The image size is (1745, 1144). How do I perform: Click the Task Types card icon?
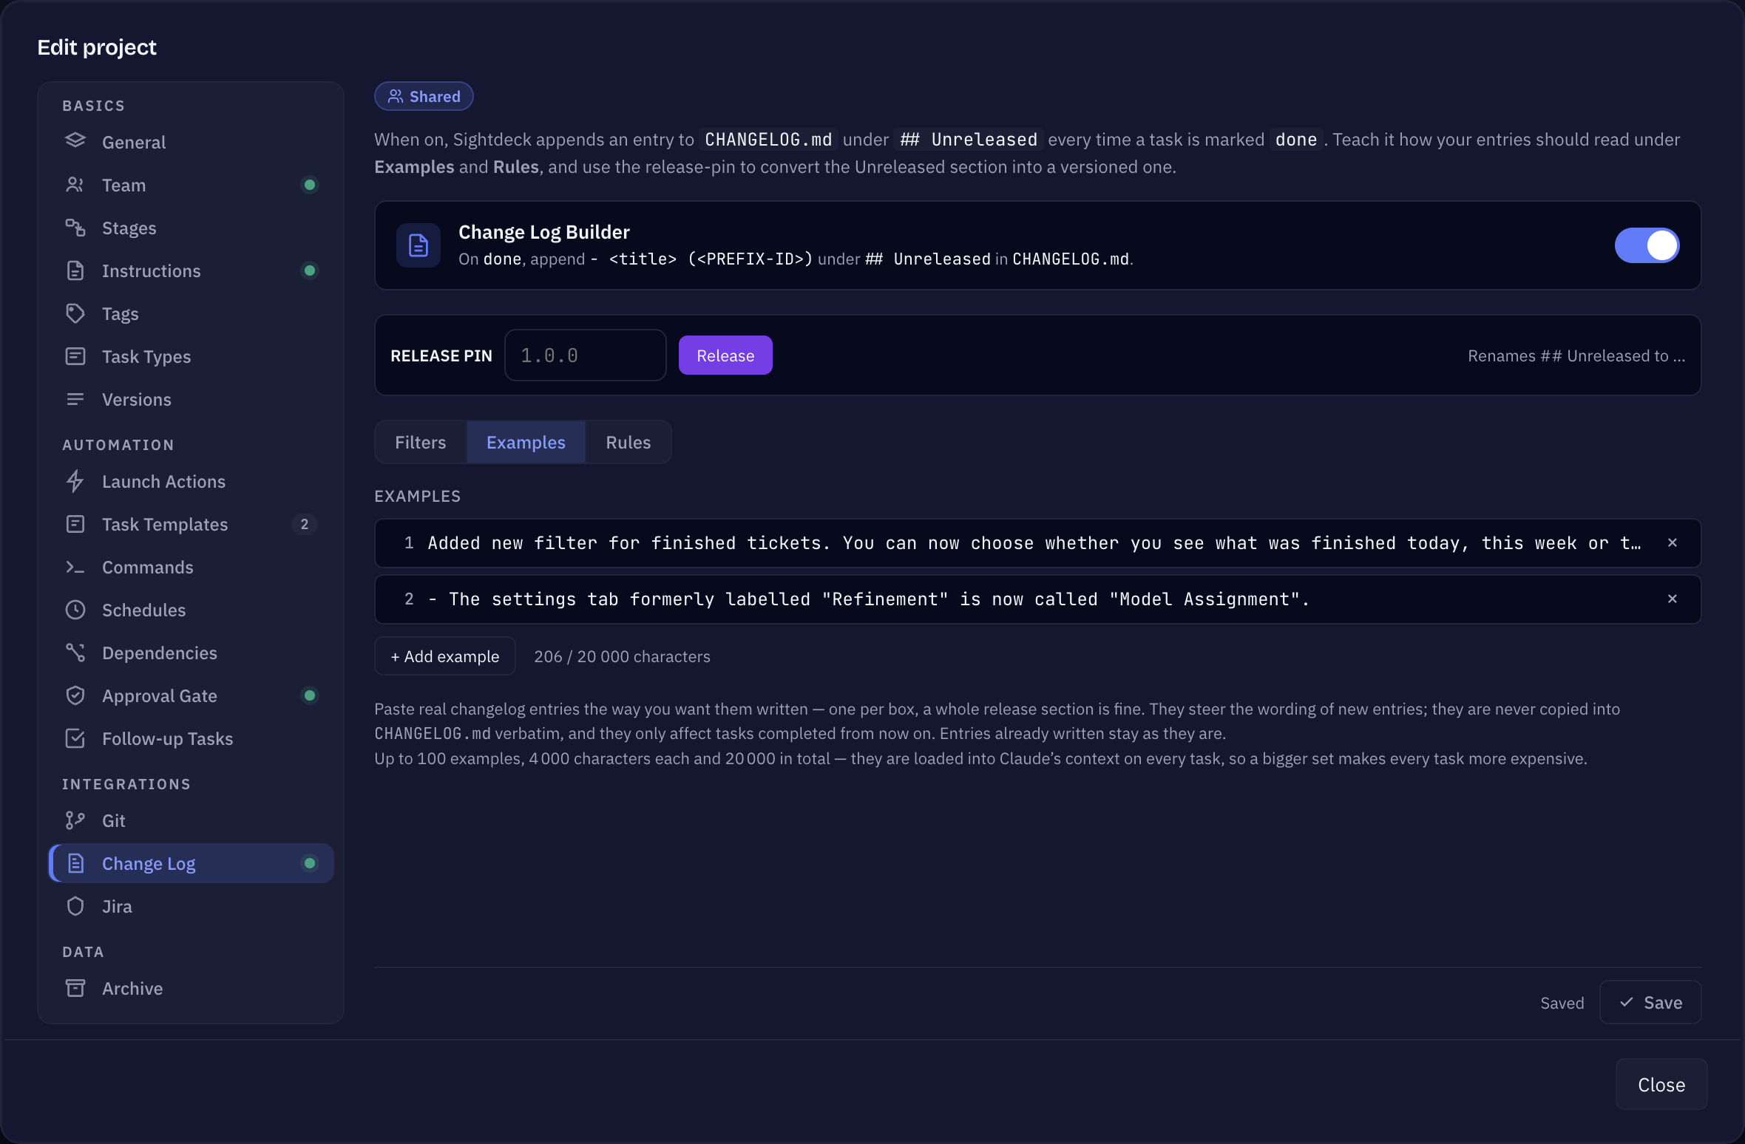point(75,356)
